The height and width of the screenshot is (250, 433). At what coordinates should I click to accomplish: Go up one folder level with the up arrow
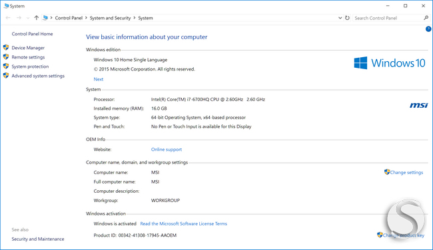tap(37, 18)
